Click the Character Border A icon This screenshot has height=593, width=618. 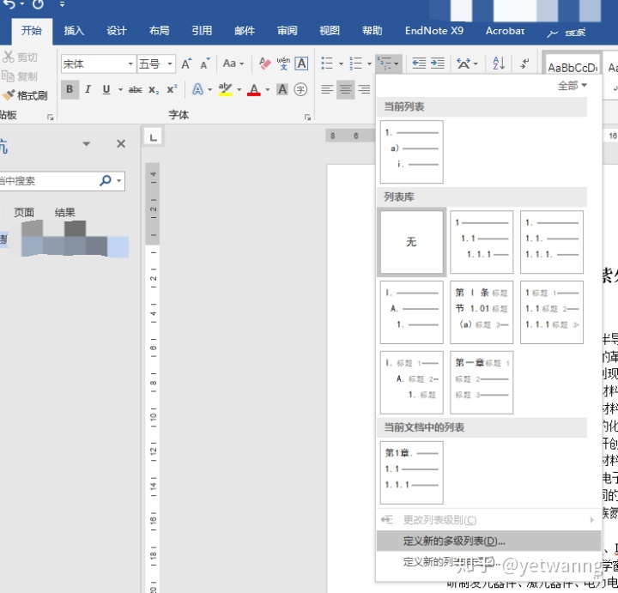pyautogui.click(x=301, y=64)
